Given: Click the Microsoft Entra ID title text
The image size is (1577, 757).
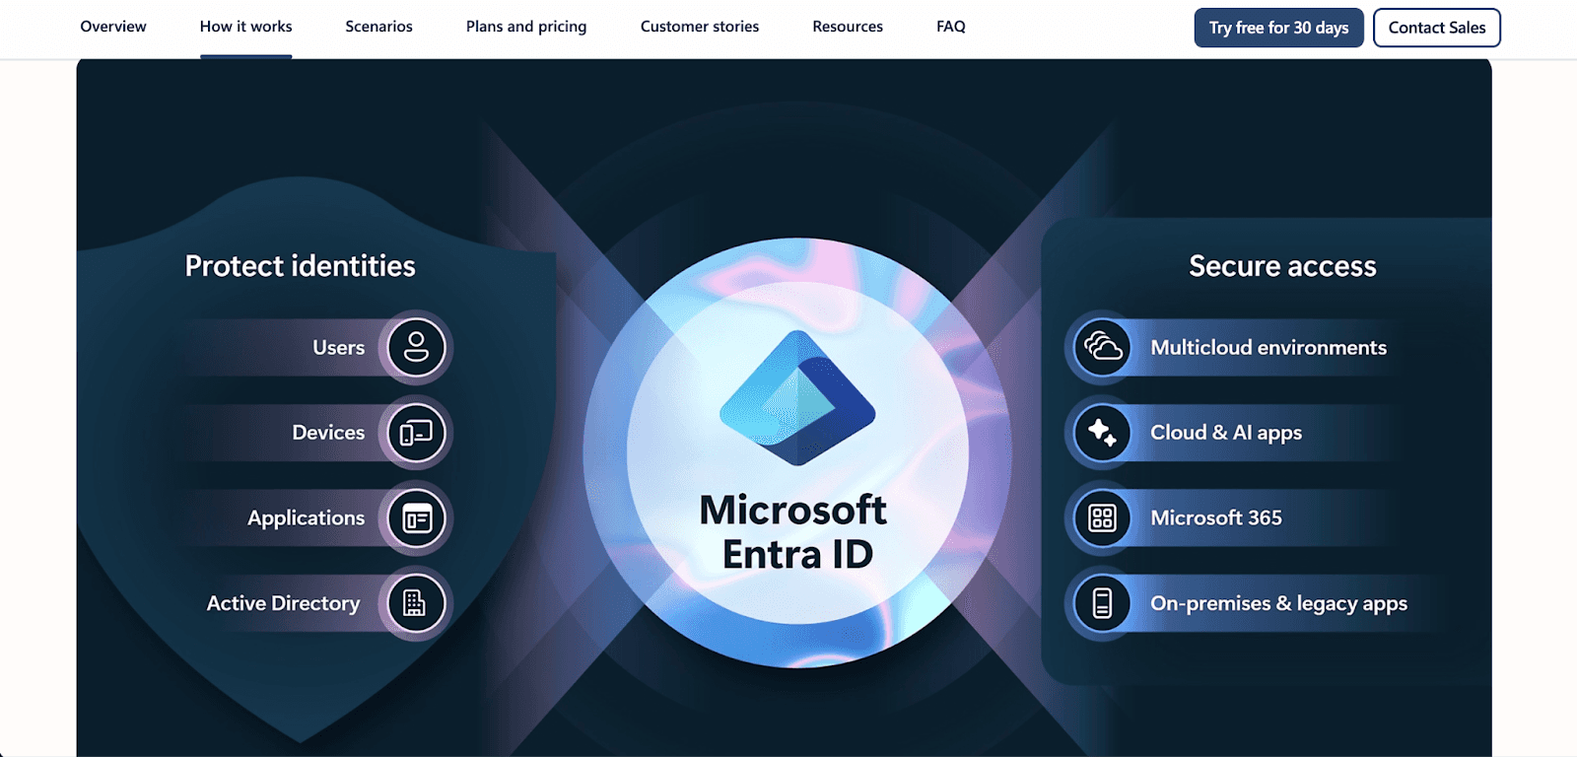Looking at the screenshot, I should click(794, 532).
